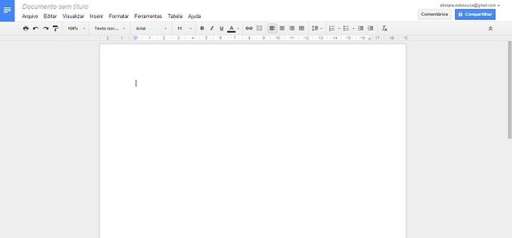
Task: Select the paint format tool
Action: click(56, 29)
